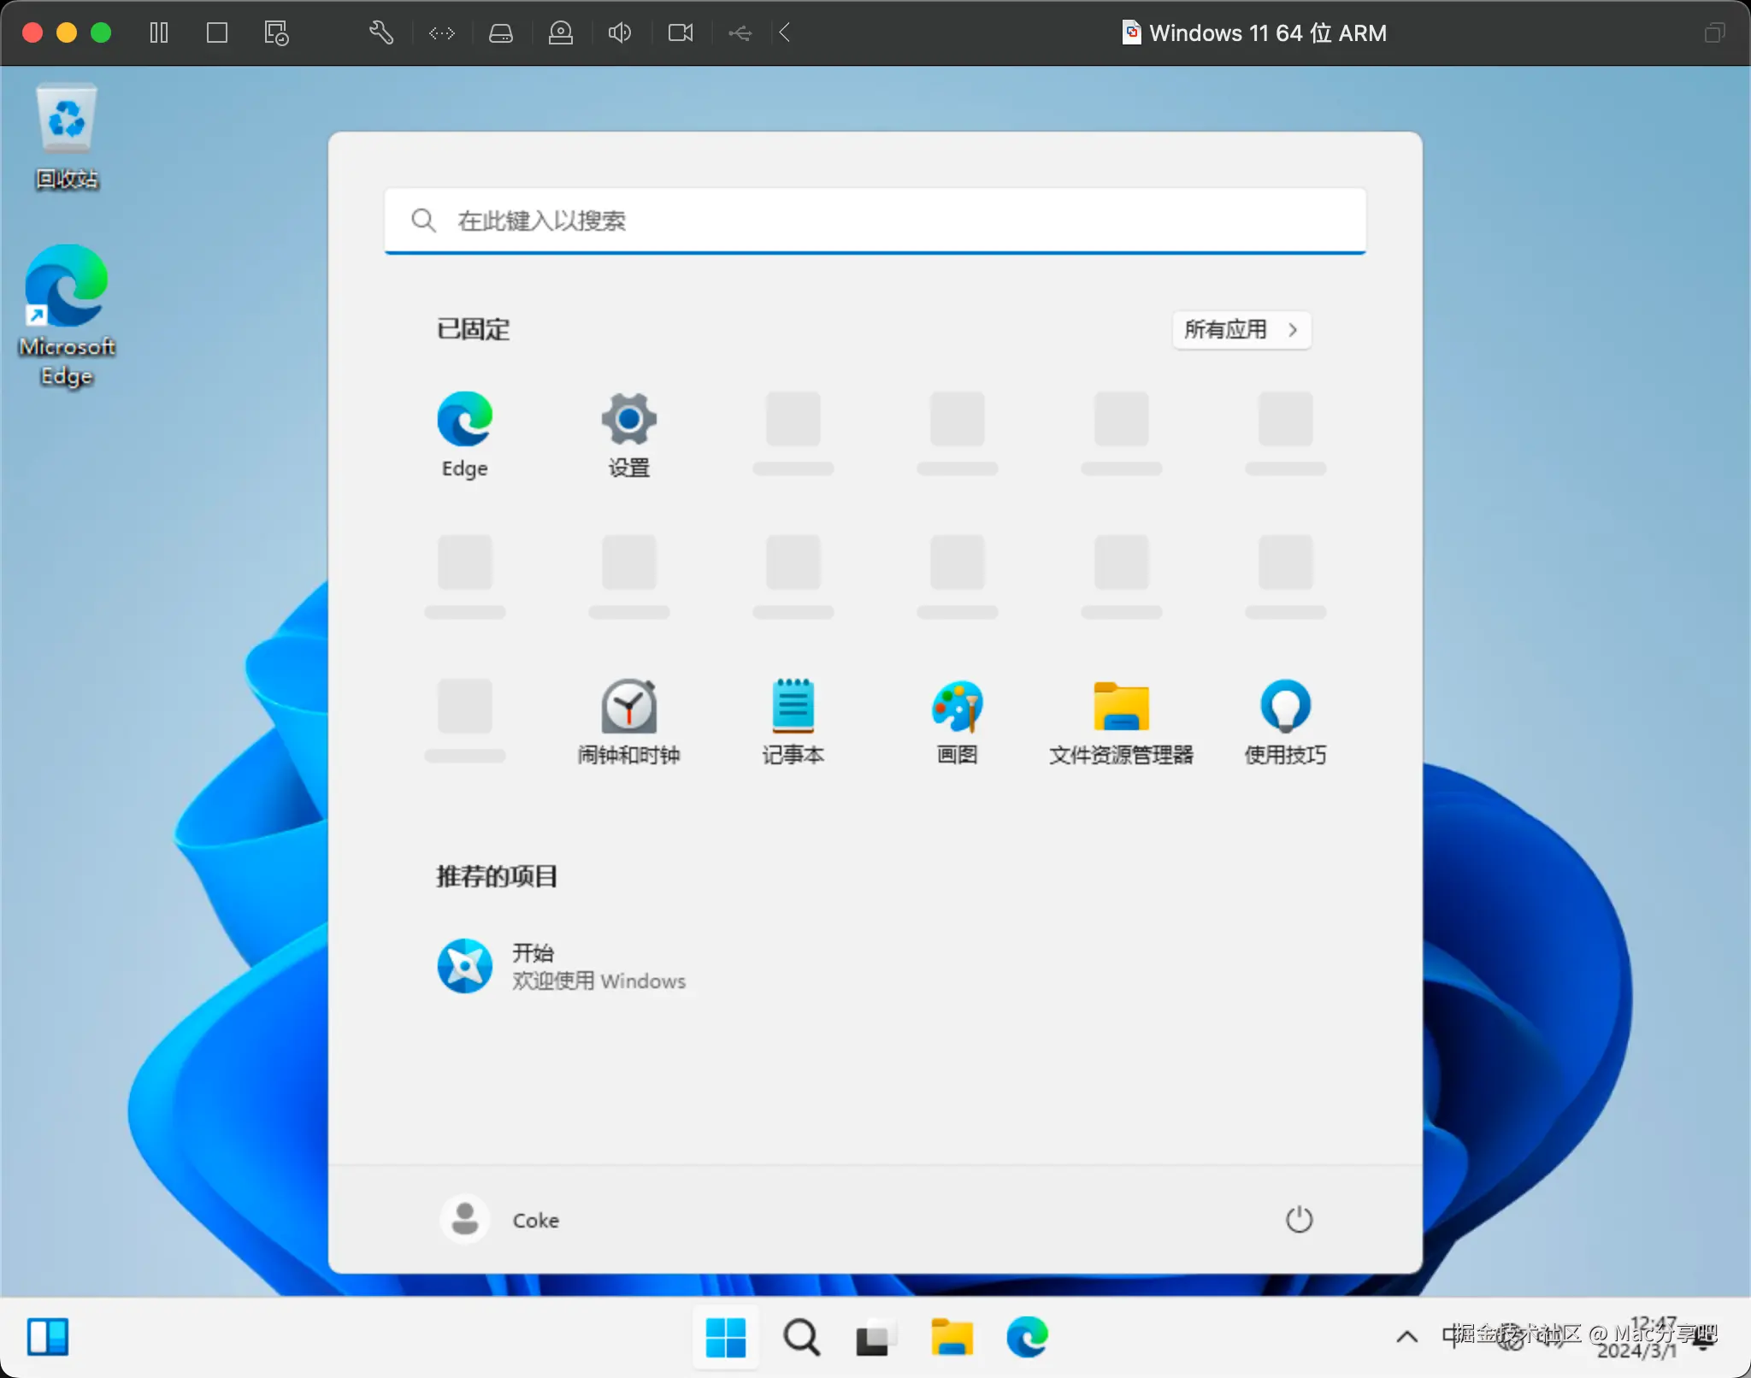Launch Edge from the taskbar
The height and width of the screenshot is (1378, 1751).
[1027, 1337]
